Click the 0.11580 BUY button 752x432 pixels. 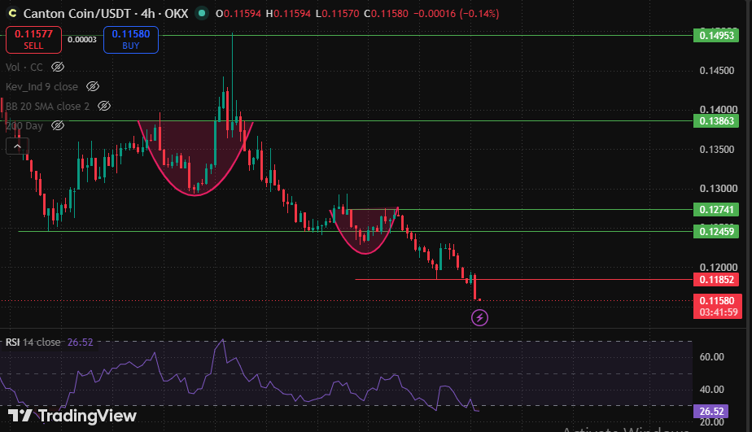131,40
